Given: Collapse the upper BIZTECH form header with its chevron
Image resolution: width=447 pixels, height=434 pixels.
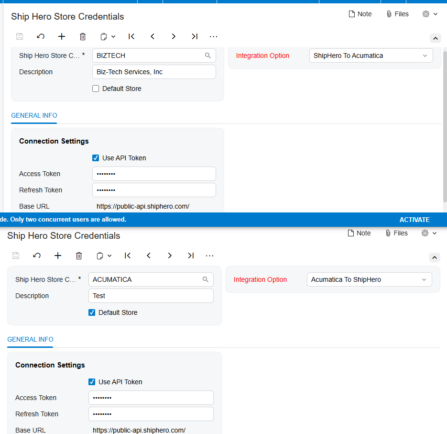Looking at the screenshot, I should pos(436,38).
